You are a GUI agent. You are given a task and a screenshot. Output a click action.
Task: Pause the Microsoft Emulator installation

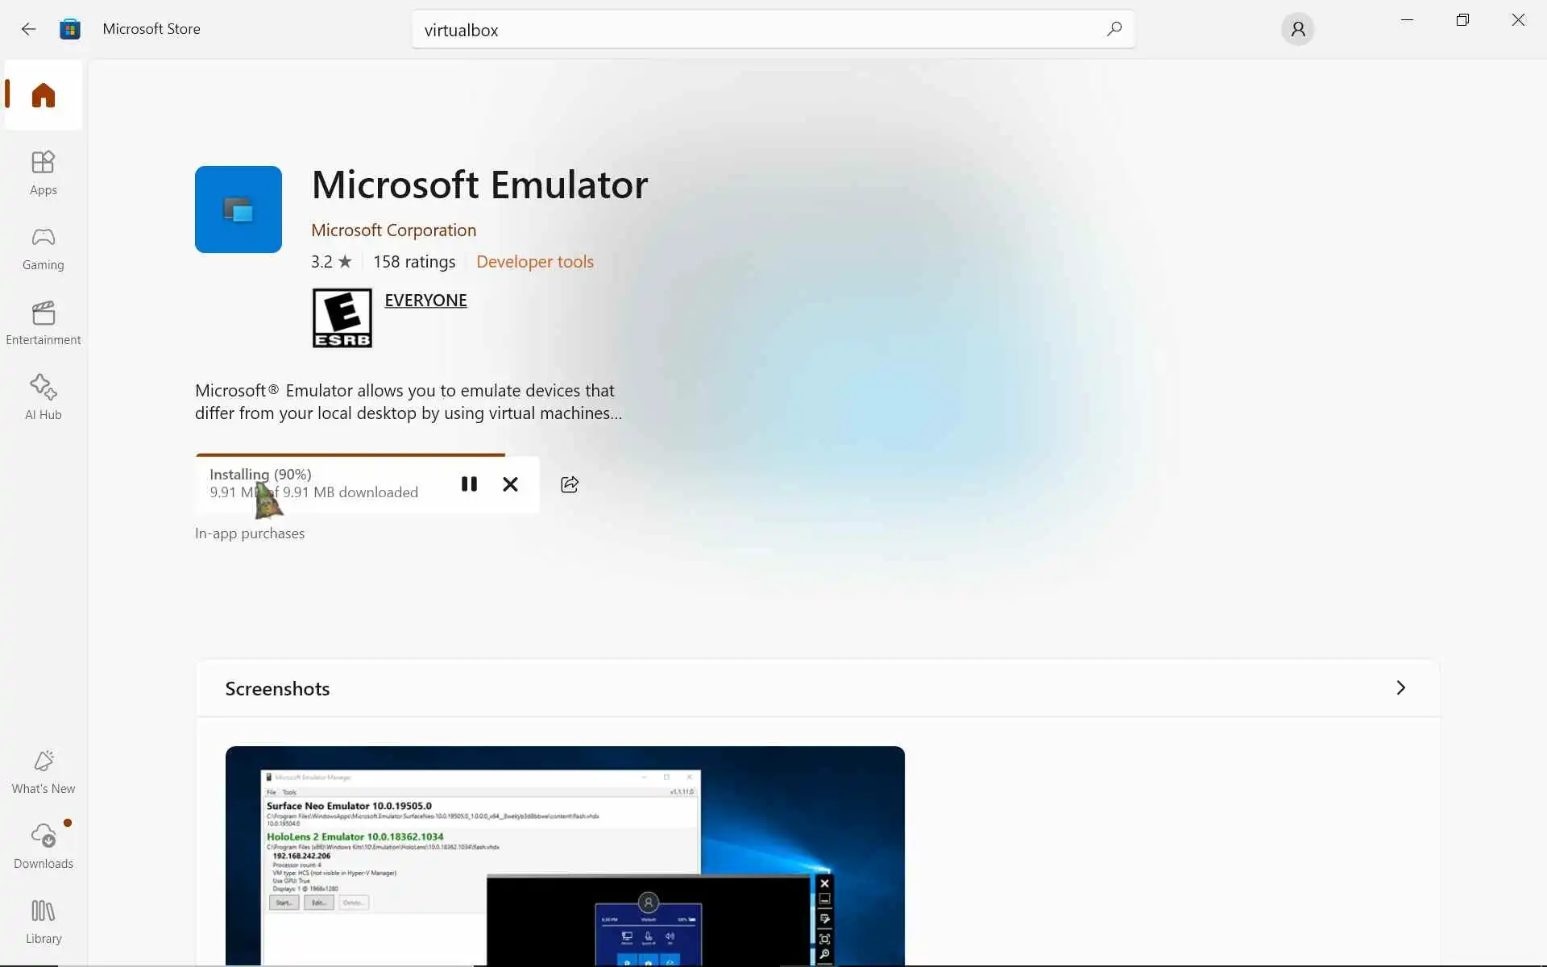point(469,484)
